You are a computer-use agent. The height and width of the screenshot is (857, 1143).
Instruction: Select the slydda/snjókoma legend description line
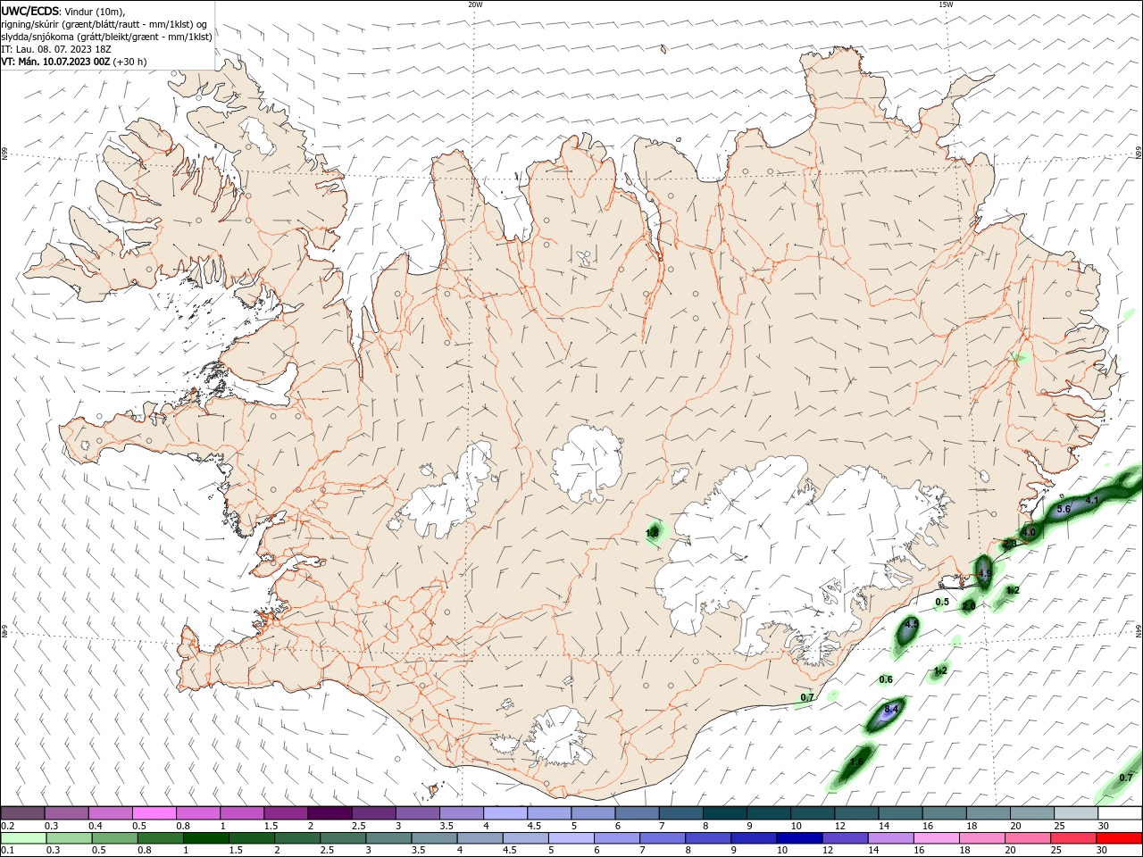click(106, 37)
